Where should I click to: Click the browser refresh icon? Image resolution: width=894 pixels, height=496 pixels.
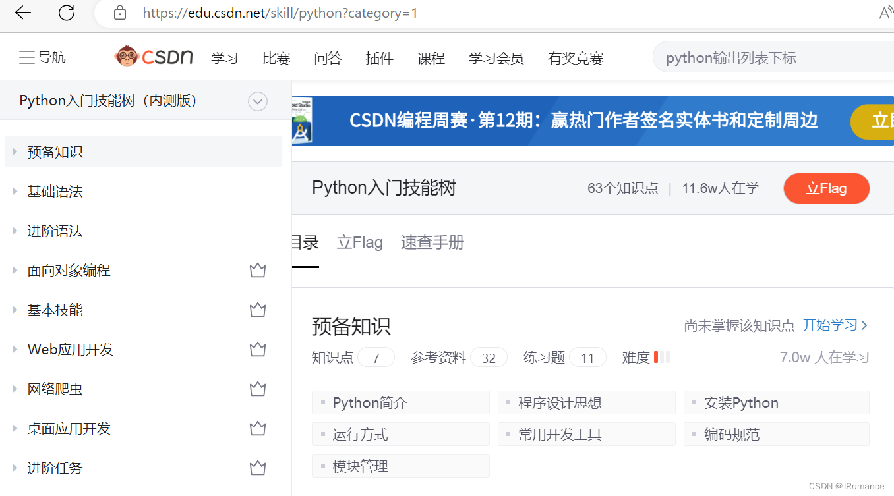tap(66, 13)
